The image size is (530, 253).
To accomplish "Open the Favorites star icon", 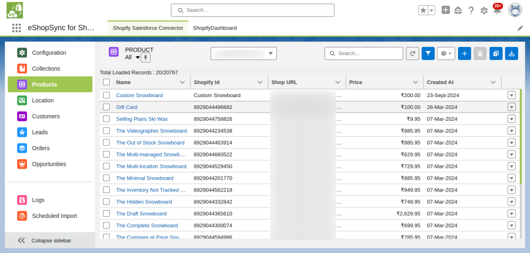I will click(x=423, y=10).
